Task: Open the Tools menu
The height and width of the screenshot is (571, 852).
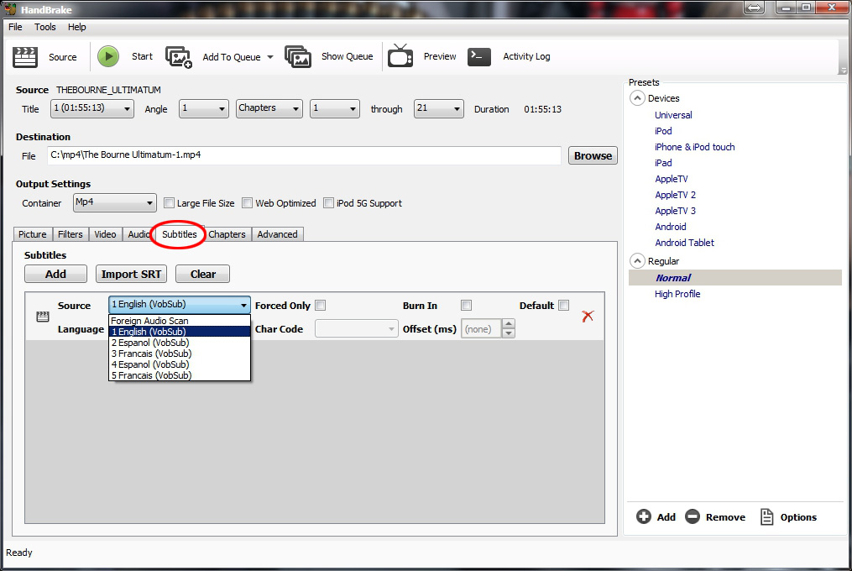Action: pyautogui.click(x=44, y=27)
